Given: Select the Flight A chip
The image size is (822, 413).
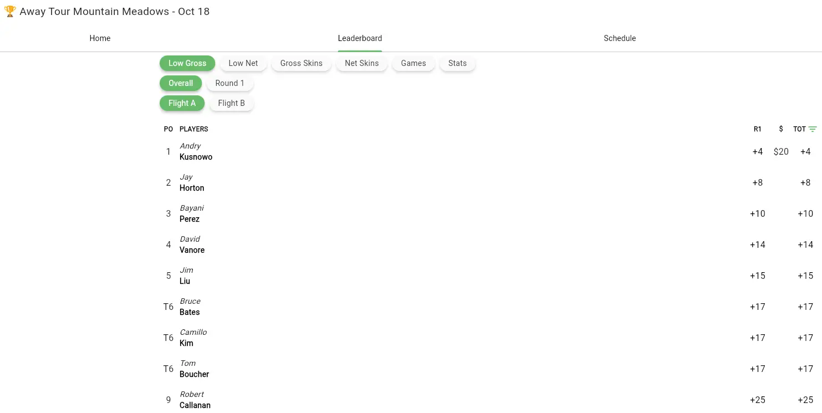Looking at the screenshot, I should tap(182, 103).
